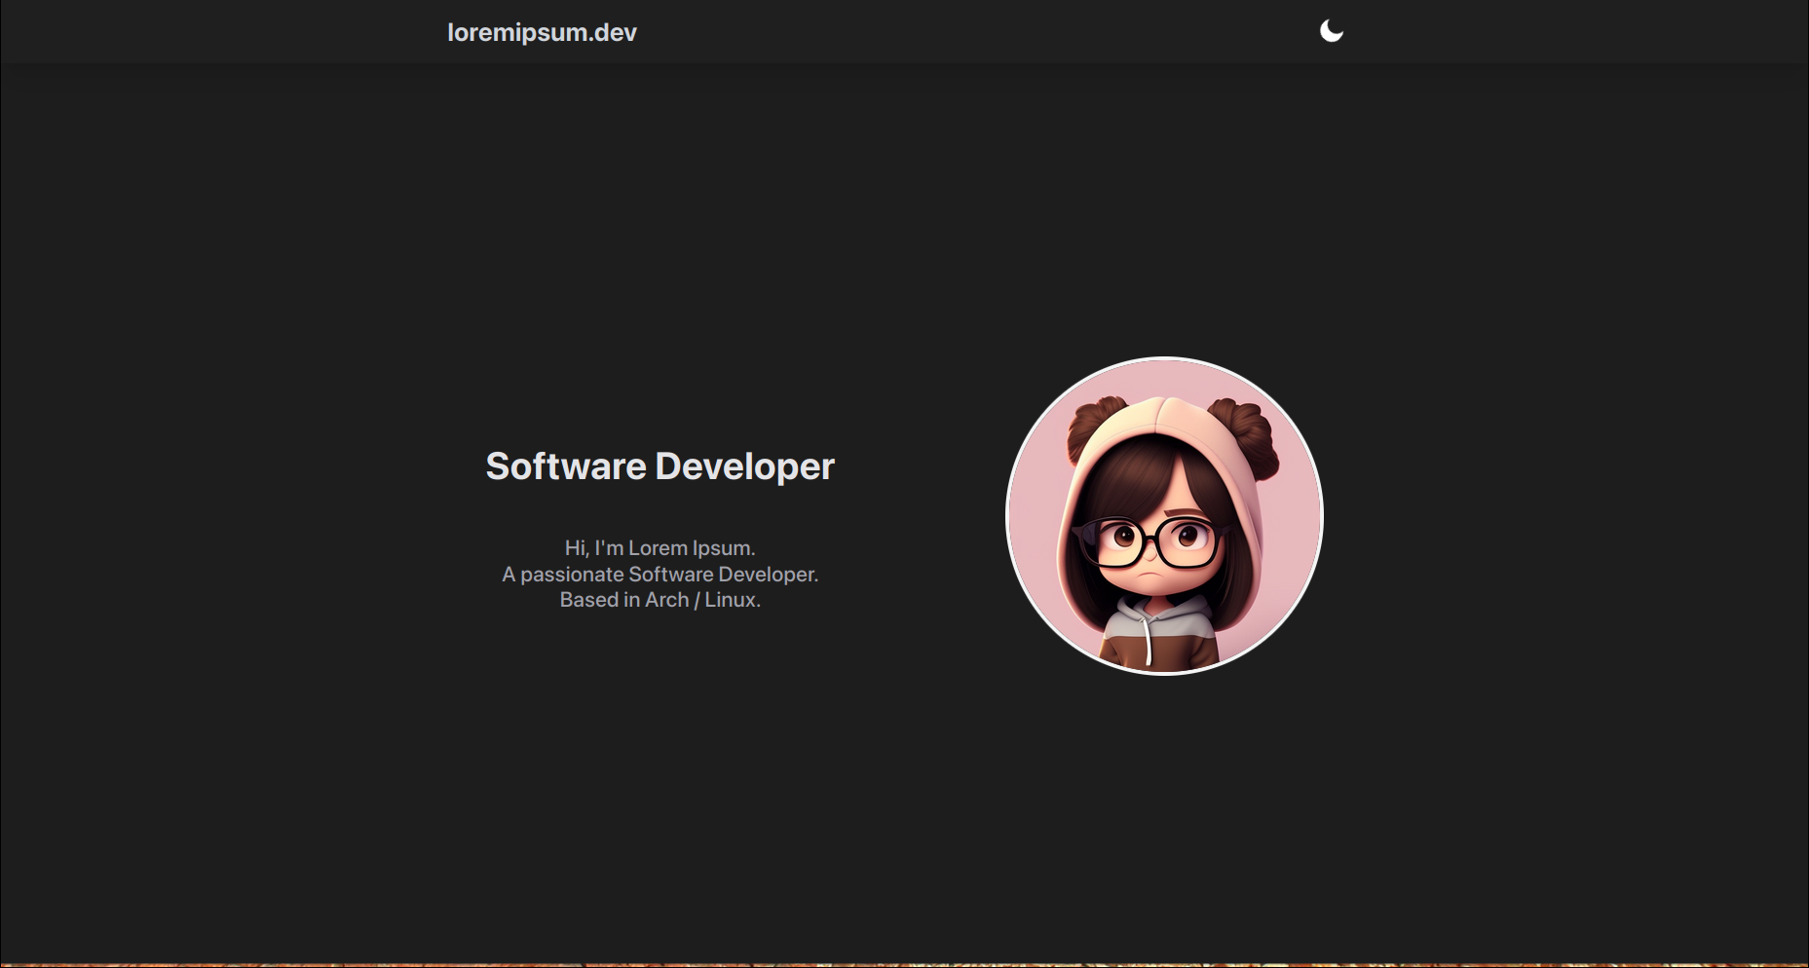Enable light appearance using the theme toggle
The height and width of the screenshot is (968, 1809).
click(x=1332, y=30)
